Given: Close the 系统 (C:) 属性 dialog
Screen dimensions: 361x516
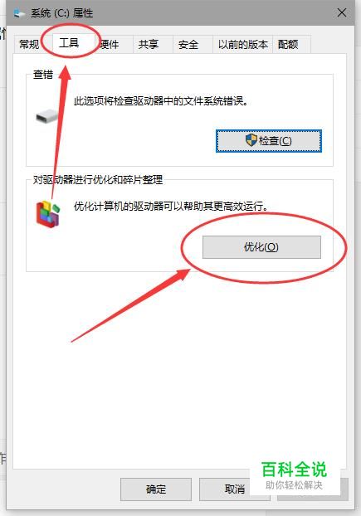Looking at the screenshot, I should (342, 12).
